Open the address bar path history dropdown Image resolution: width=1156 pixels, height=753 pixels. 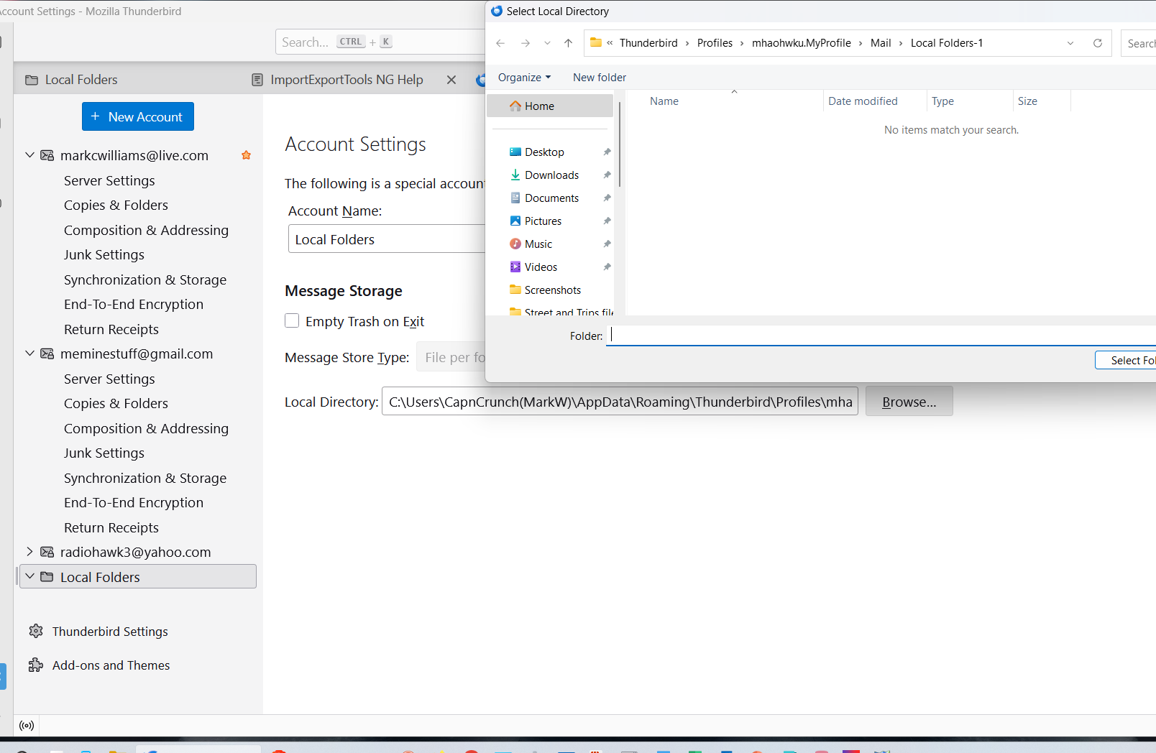[x=1070, y=43]
